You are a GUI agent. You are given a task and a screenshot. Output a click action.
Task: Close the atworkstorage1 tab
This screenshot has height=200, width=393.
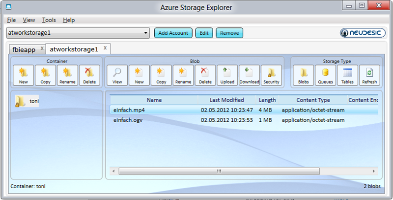(106, 48)
